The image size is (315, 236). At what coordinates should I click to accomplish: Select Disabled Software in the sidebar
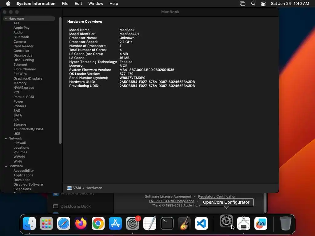(x=28, y=185)
